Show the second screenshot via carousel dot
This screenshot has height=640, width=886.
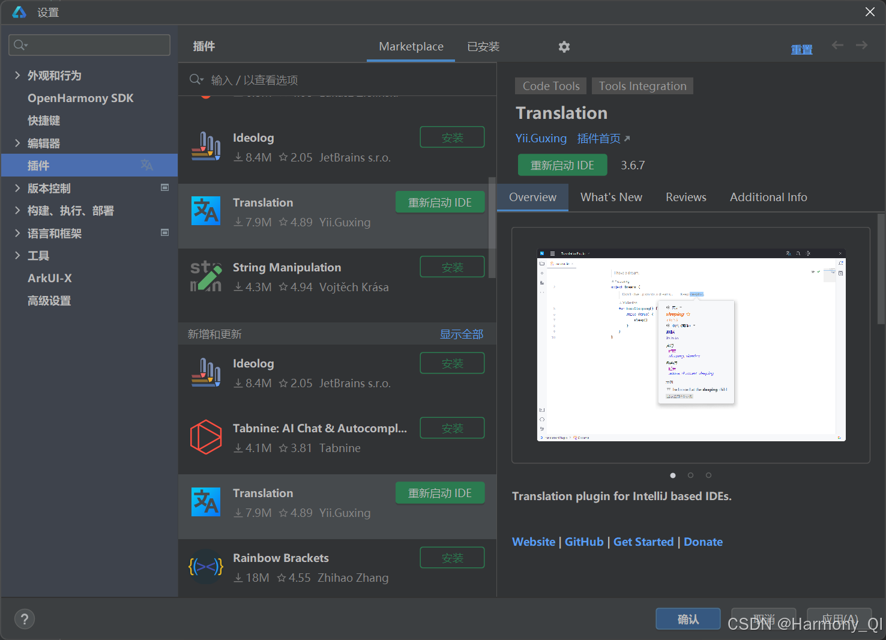[x=691, y=475]
